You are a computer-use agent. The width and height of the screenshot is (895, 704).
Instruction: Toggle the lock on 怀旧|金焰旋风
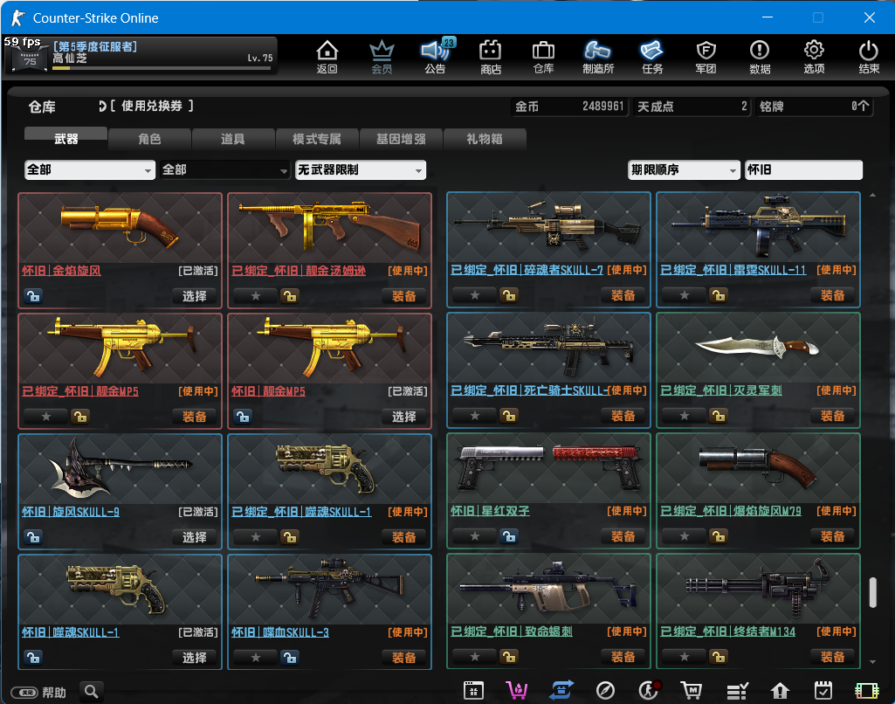[x=33, y=296]
